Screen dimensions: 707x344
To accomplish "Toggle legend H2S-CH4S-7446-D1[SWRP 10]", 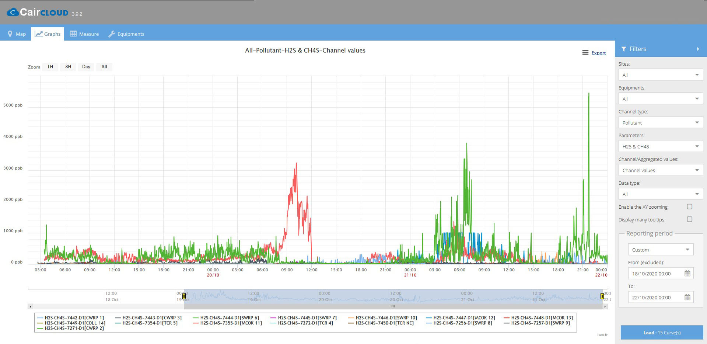I will 382,318.
